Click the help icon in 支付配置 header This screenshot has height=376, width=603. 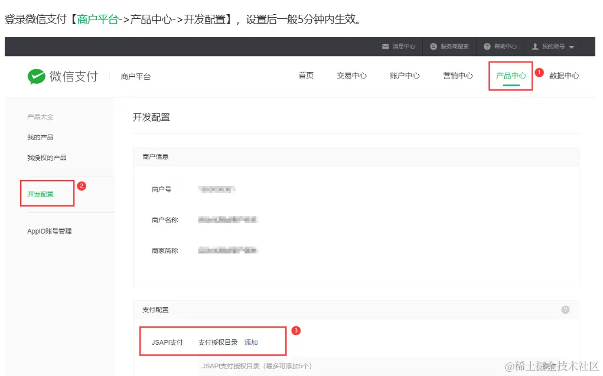pos(565,310)
